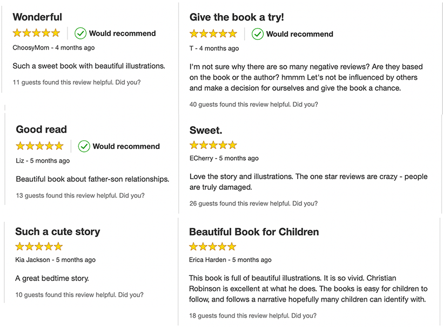This screenshot has height=329, width=443.
Task: Click the five stars under the Sweet. review
Action: [213, 145]
